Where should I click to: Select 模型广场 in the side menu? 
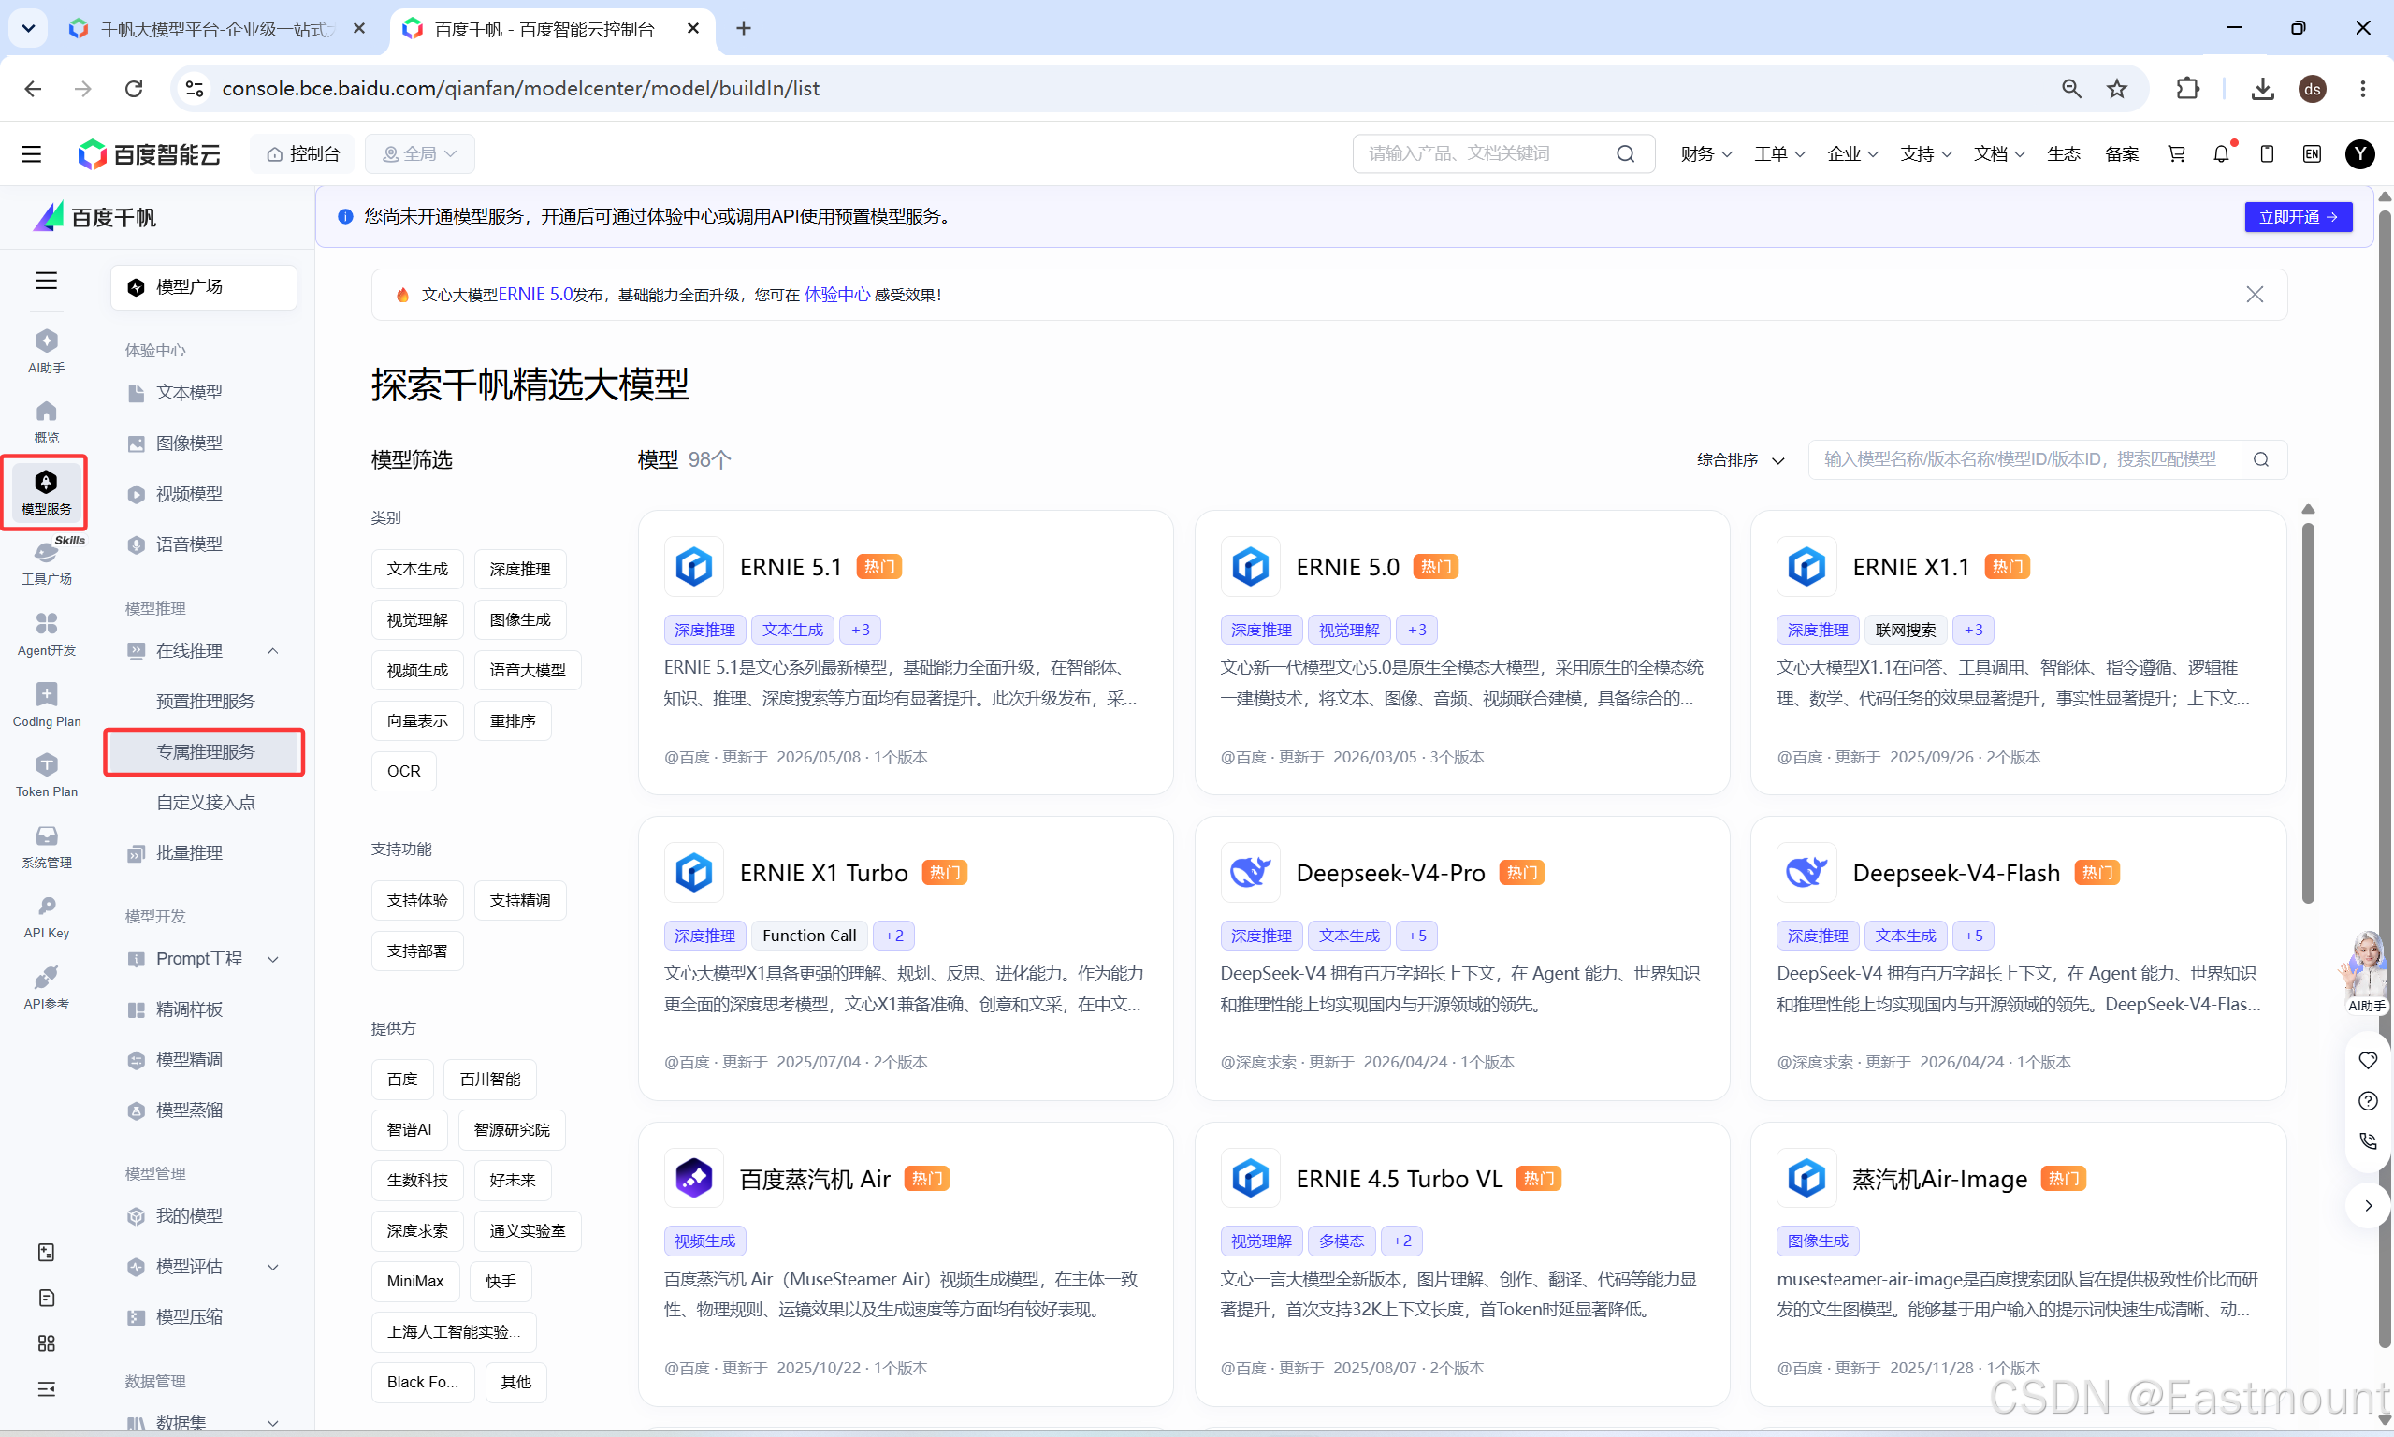(x=203, y=286)
